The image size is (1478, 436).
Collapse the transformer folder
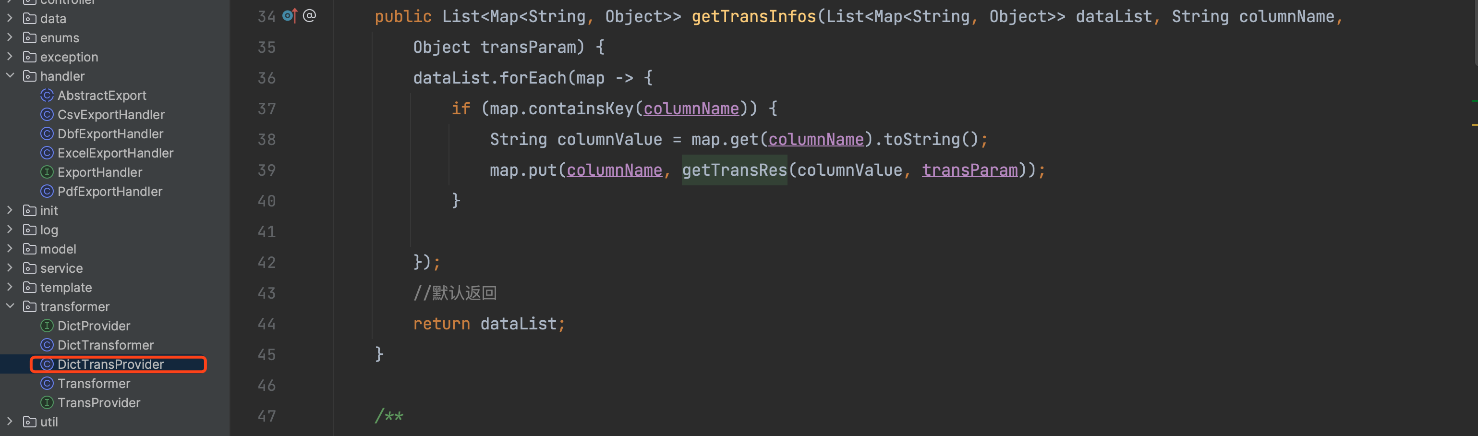[x=10, y=306]
